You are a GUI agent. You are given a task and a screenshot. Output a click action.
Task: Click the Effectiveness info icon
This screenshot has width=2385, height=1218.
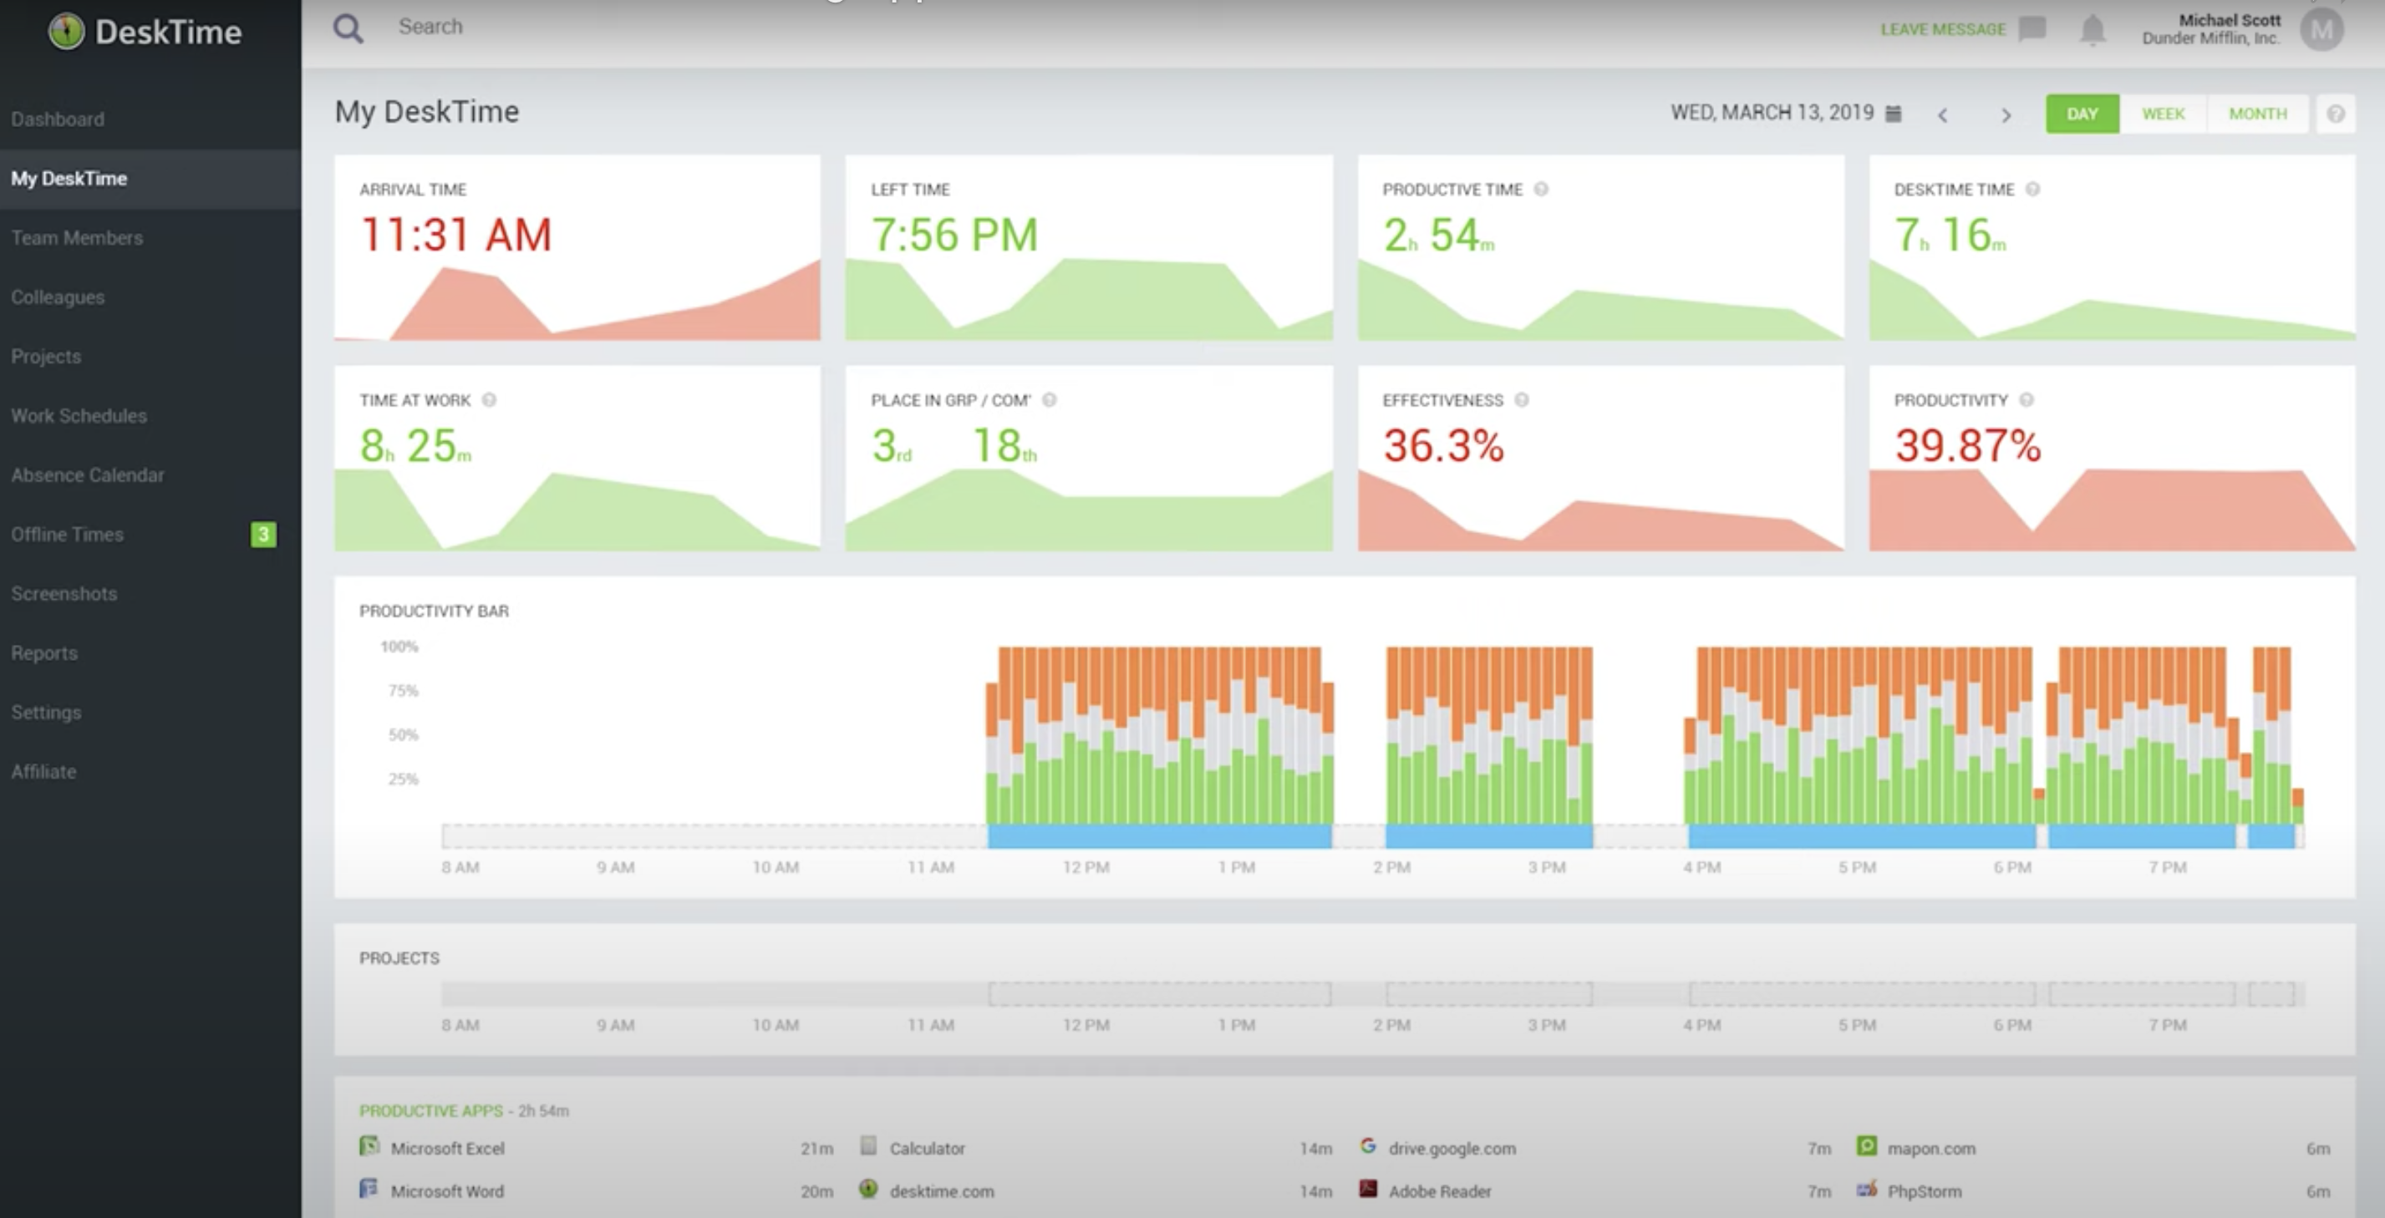1521,400
